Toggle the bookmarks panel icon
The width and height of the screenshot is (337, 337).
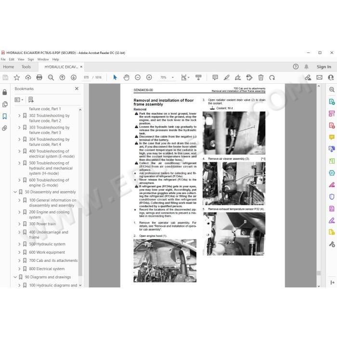(4, 117)
